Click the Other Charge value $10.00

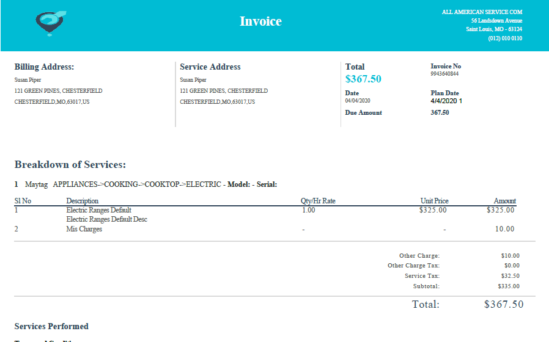pyautogui.click(x=510, y=256)
